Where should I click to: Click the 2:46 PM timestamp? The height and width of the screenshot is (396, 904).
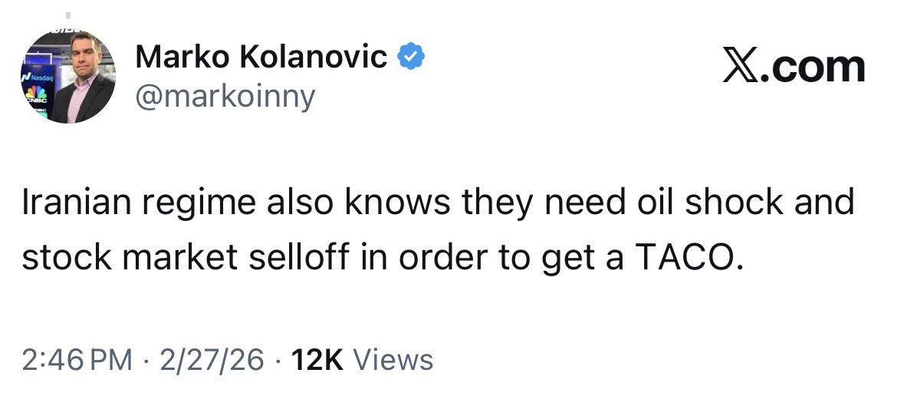click(77, 359)
